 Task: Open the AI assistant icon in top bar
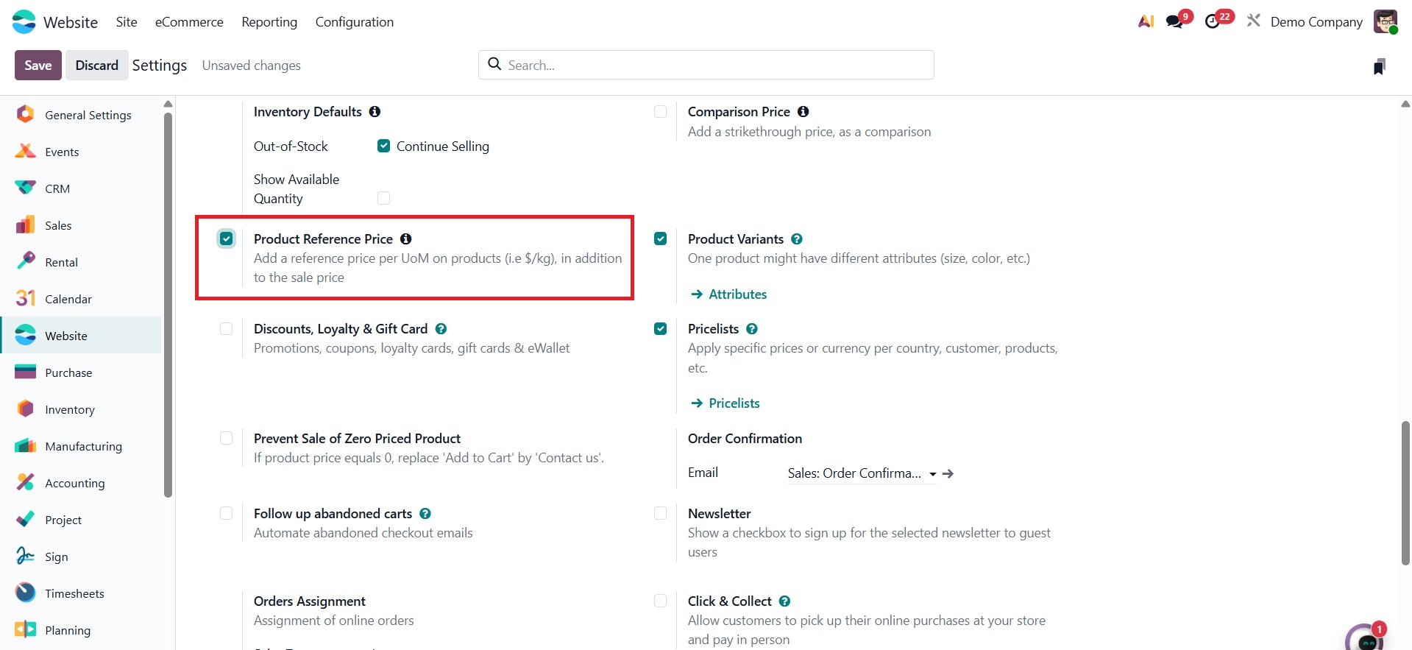tap(1146, 21)
